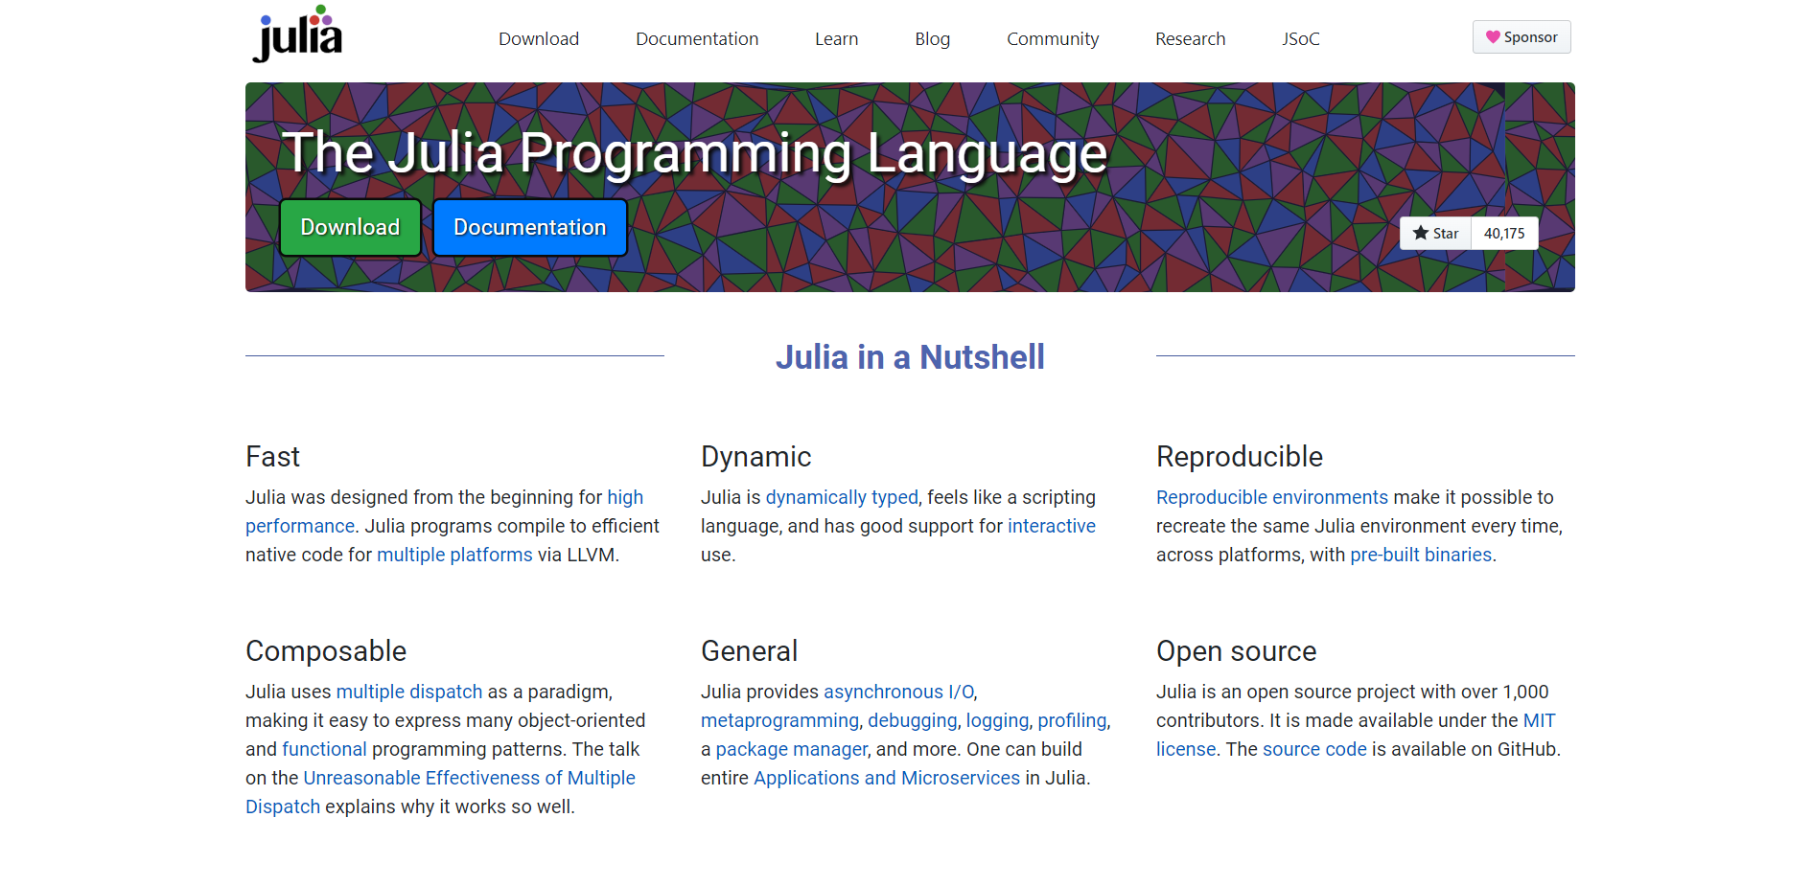
Task: Open the Research nav item
Action: pos(1190,39)
